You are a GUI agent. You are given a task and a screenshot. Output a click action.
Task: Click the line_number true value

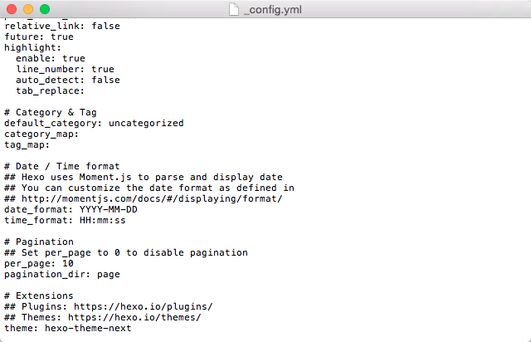click(x=103, y=69)
